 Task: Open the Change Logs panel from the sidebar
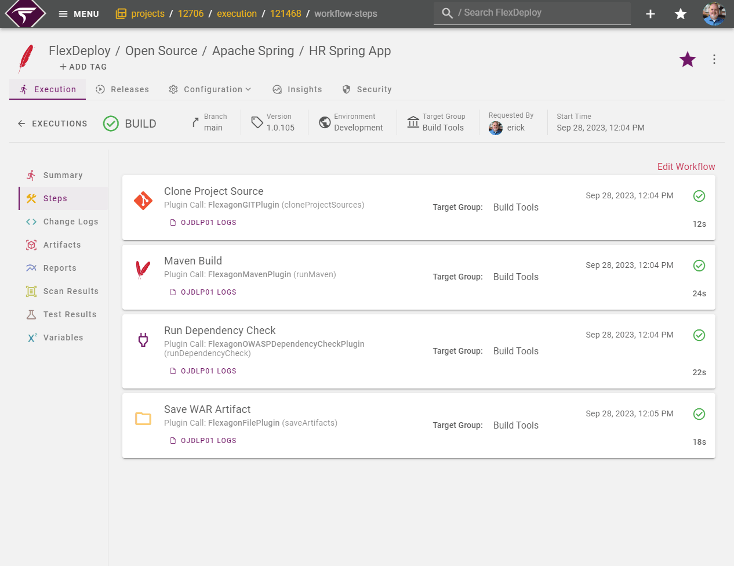coord(32,222)
